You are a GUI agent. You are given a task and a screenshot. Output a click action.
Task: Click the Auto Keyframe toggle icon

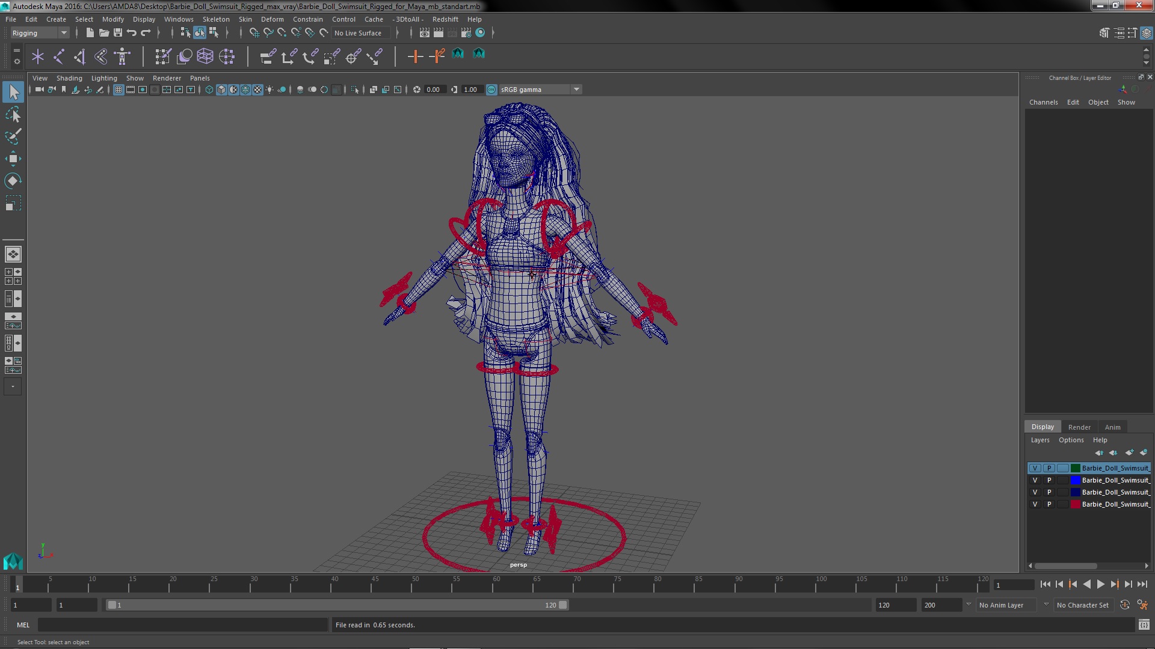click(1125, 605)
